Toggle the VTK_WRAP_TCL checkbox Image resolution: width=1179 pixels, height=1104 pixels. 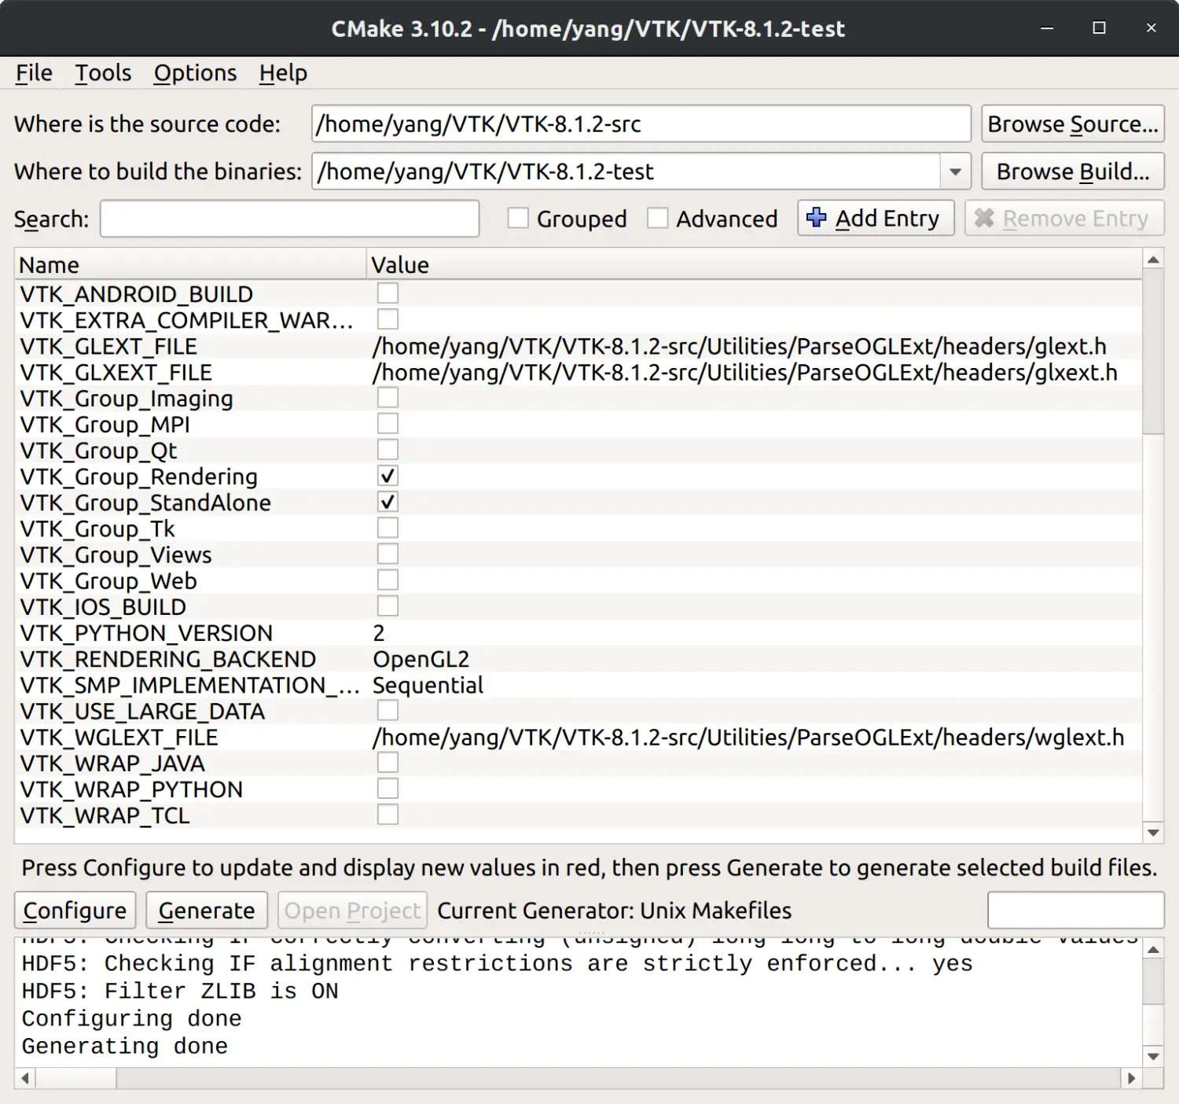tap(387, 815)
